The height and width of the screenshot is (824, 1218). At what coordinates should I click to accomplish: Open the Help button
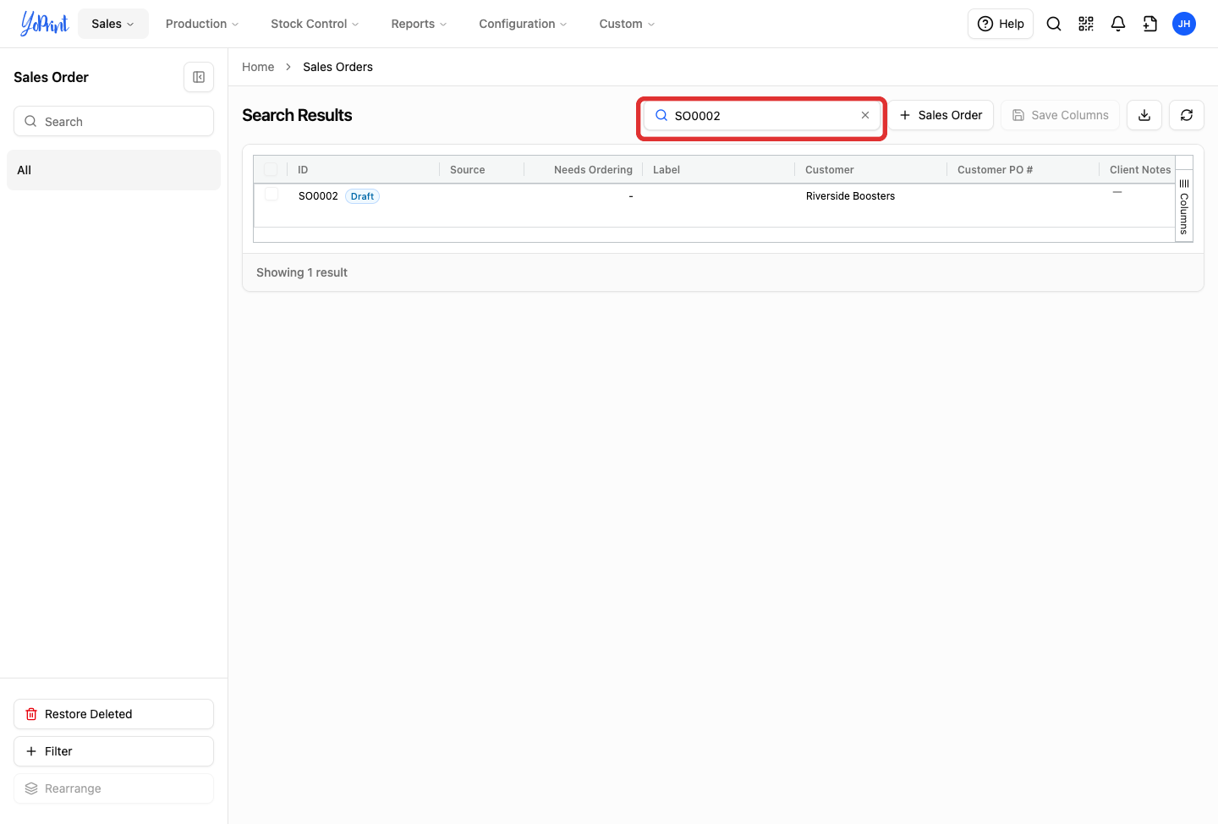click(x=1001, y=24)
